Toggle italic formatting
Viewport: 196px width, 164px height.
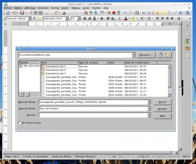pyautogui.click(x=90, y=19)
